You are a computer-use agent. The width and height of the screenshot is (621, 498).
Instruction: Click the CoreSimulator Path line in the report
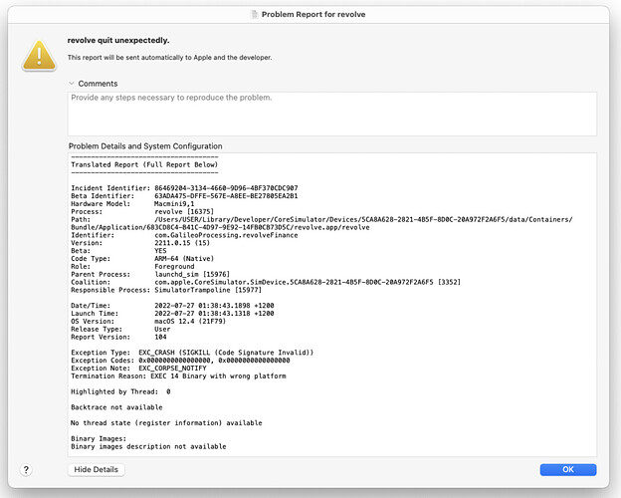click(x=299, y=218)
